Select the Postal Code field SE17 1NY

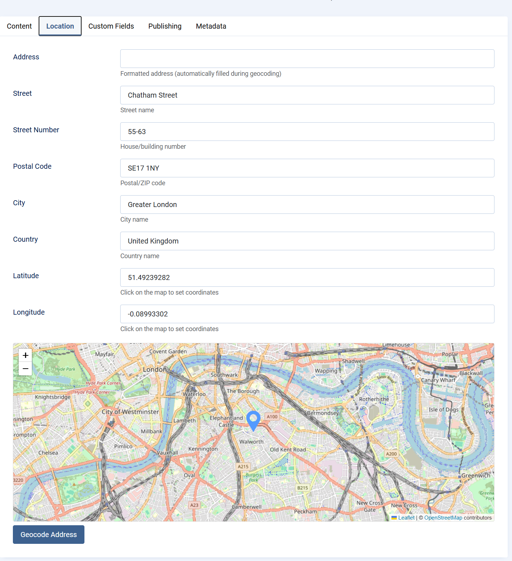tap(307, 168)
